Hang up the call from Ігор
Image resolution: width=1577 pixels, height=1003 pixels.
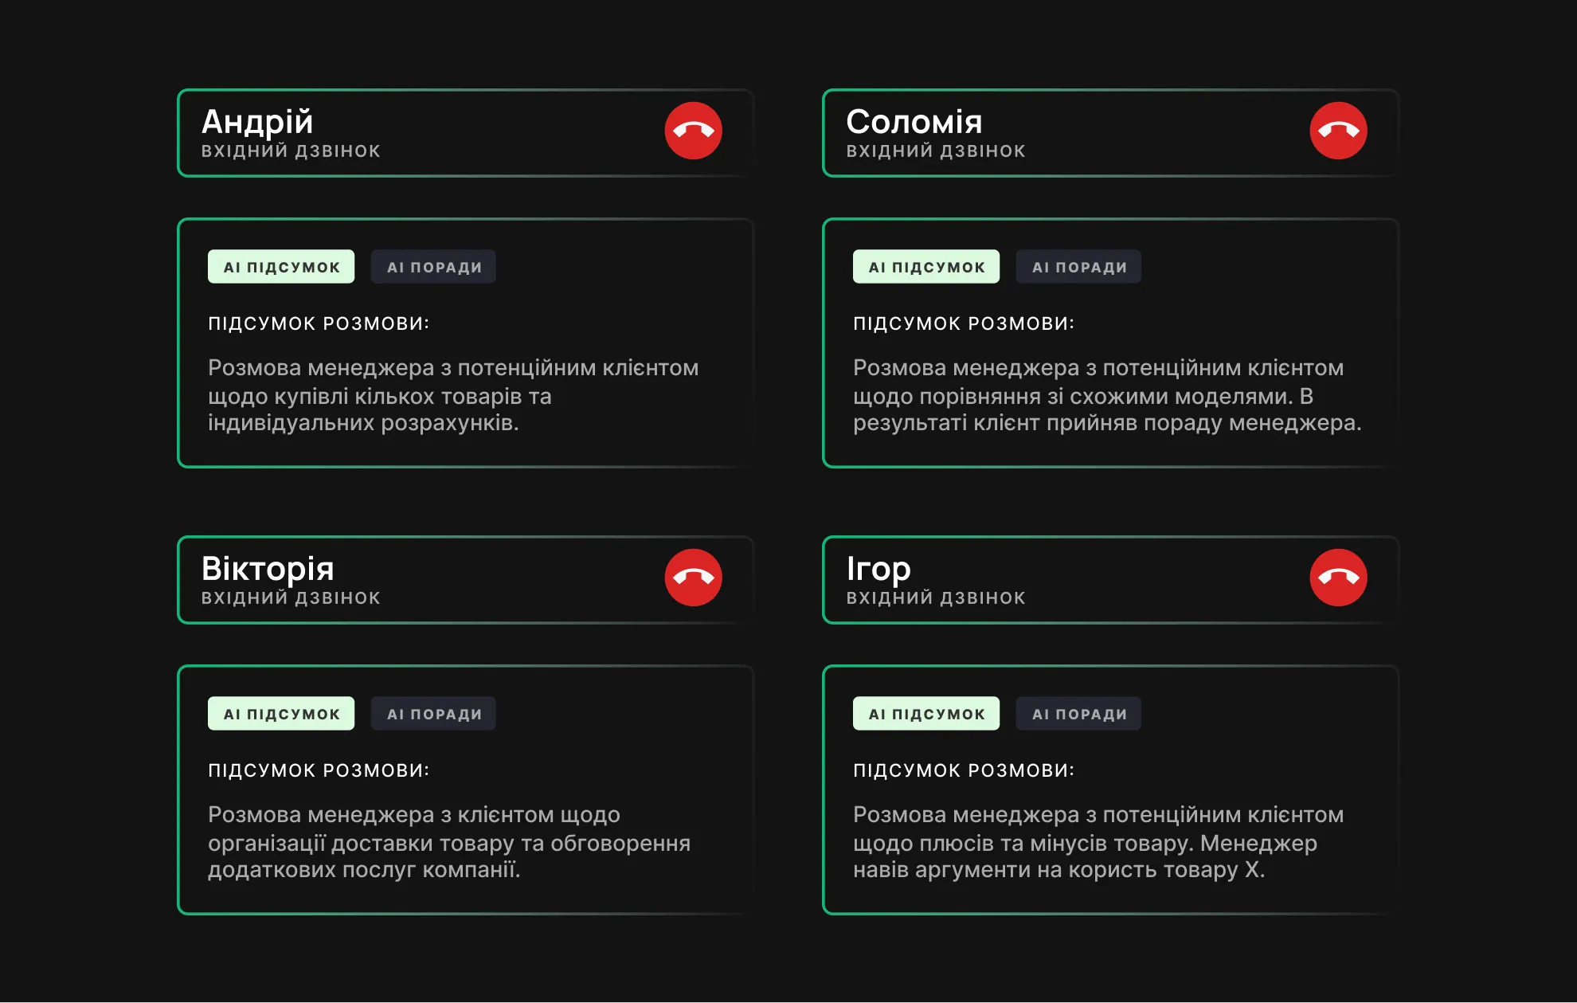click(x=1338, y=578)
